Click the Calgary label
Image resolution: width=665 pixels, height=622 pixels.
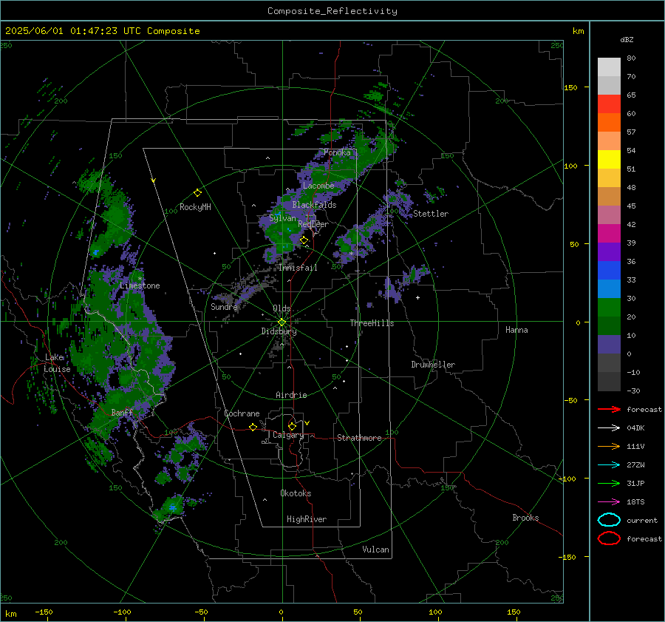point(288,435)
